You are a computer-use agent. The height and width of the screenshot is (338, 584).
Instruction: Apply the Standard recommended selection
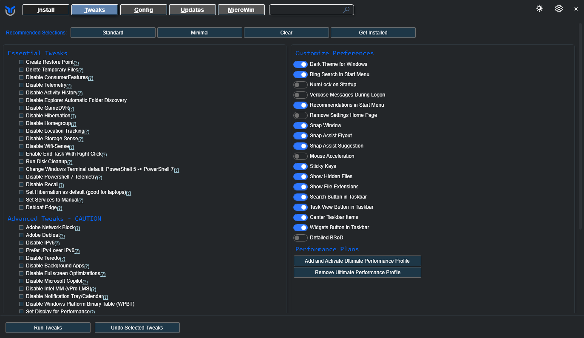point(113,33)
